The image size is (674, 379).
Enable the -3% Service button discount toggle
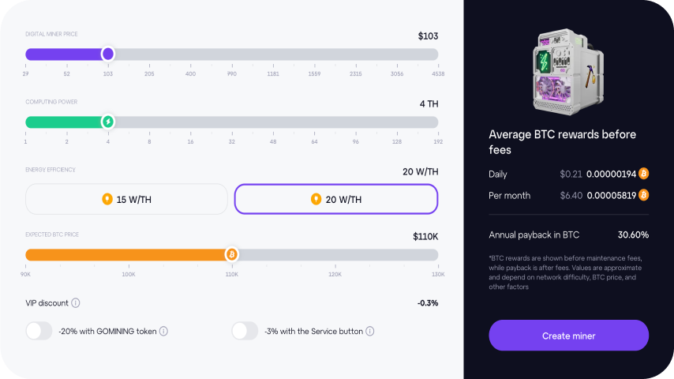click(x=245, y=332)
